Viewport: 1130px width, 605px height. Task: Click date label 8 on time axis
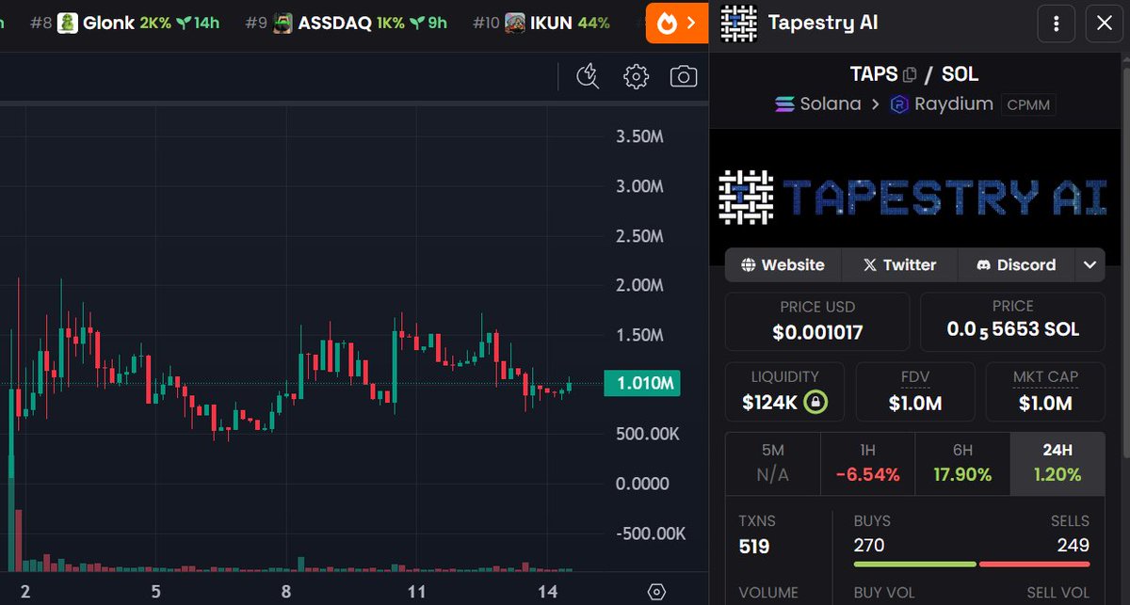(x=287, y=593)
